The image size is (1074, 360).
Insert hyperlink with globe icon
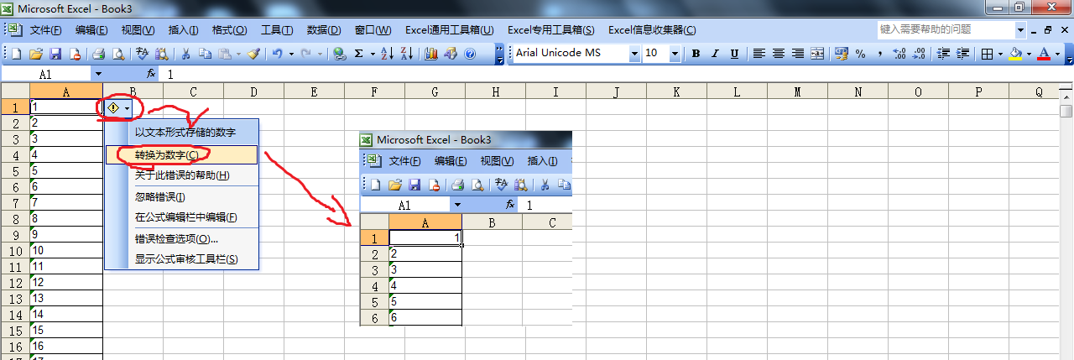click(339, 54)
